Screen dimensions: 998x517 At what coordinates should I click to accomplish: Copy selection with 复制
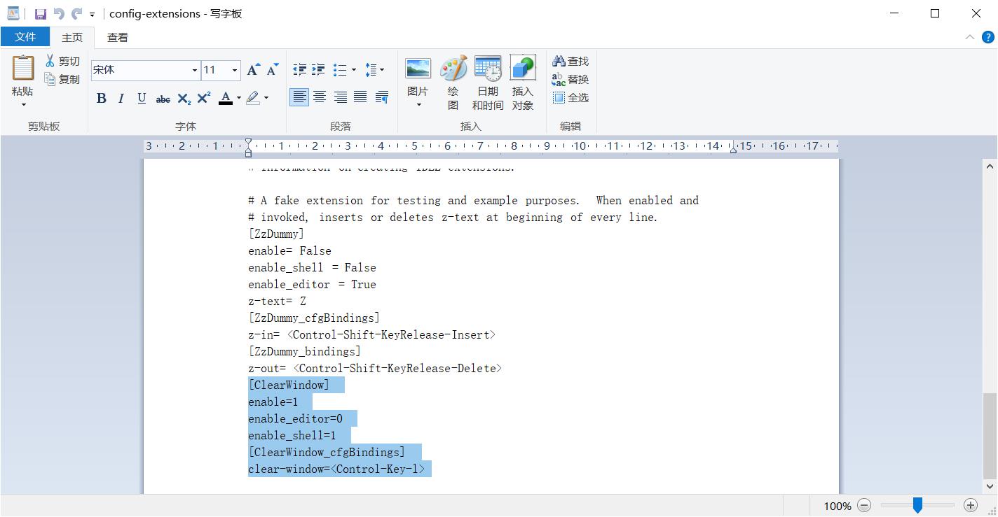click(x=62, y=80)
